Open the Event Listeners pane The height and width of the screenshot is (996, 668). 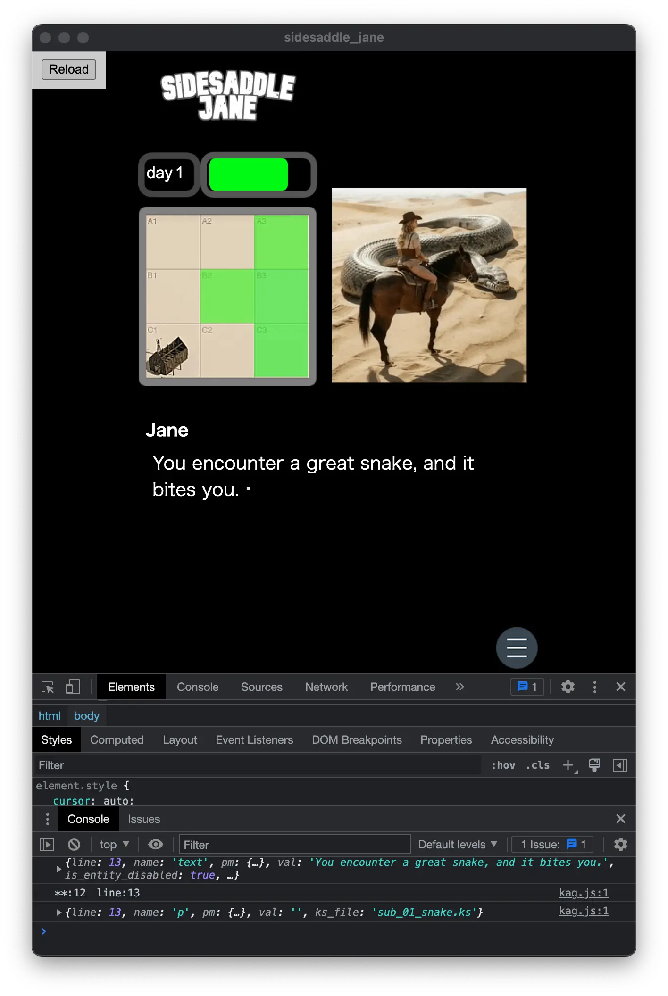pyautogui.click(x=254, y=740)
